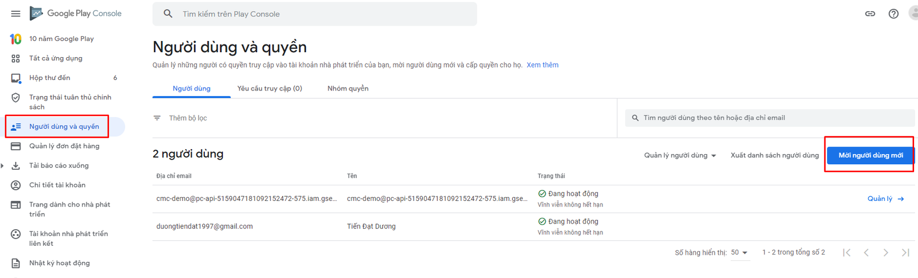Click Mời người dùng mới button

pyautogui.click(x=870, y=155)
